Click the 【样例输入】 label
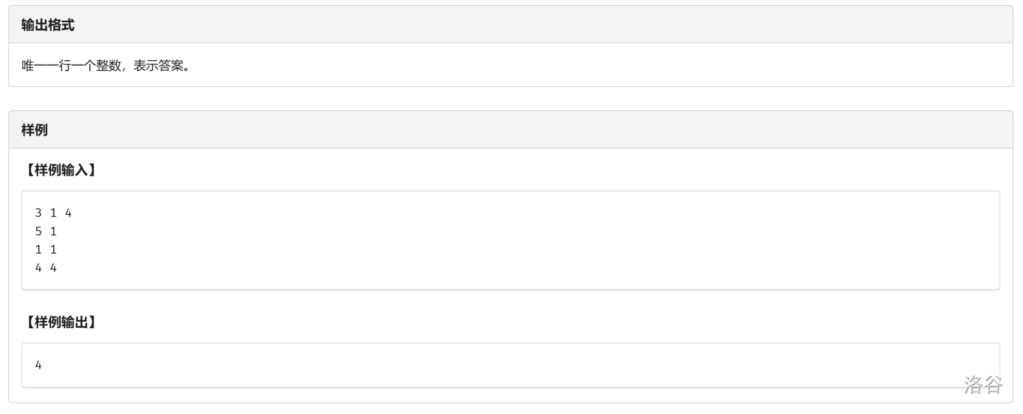1023x414 pixels. (x=60, y=170)
